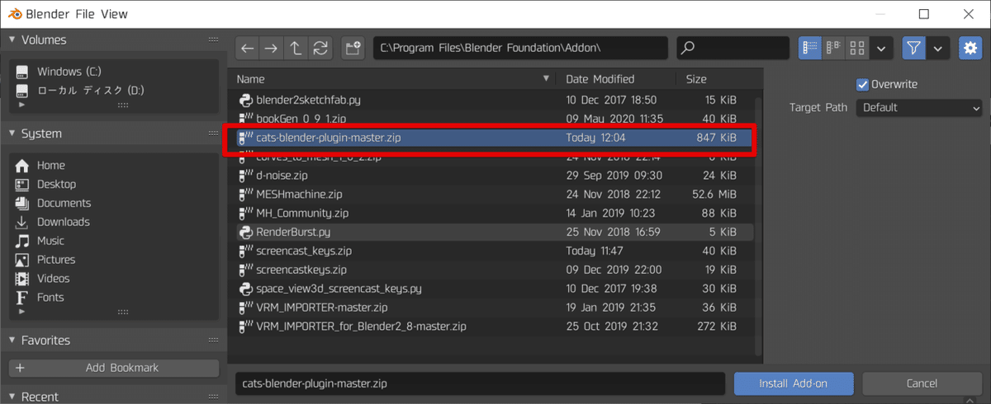This screenshot has width=991, height=404.
Task: Open Music folder in System list
Action: pyautogui.click(x=113, y=241)
